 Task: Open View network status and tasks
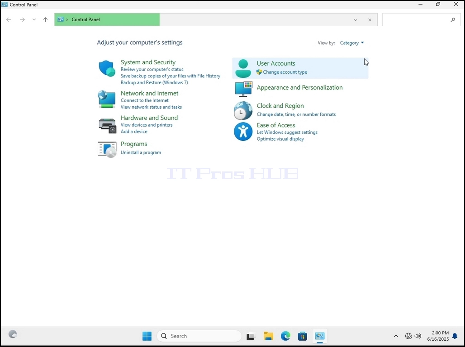(151, 107)
